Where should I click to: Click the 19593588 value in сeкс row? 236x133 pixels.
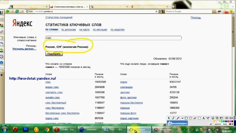click(x=100, y=82)
